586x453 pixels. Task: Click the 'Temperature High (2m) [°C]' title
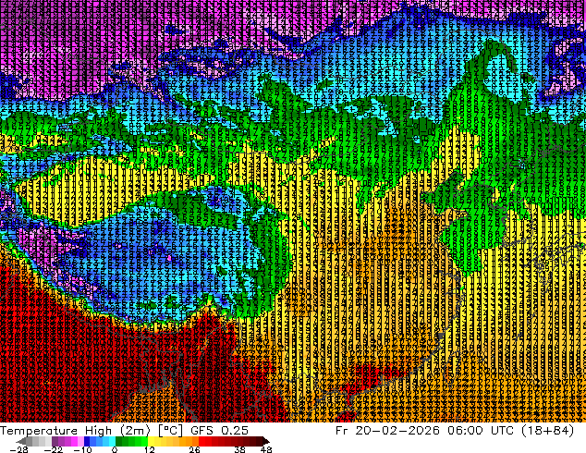pyautogui.click(x=92, y=431)
